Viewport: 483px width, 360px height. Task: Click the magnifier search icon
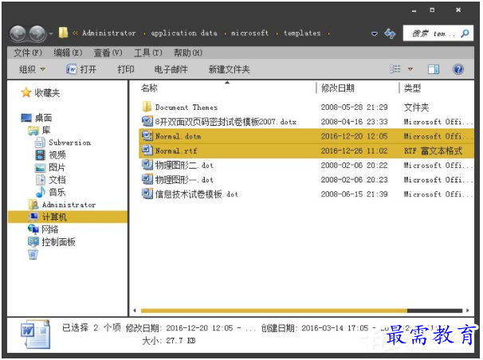click(465, 33)
